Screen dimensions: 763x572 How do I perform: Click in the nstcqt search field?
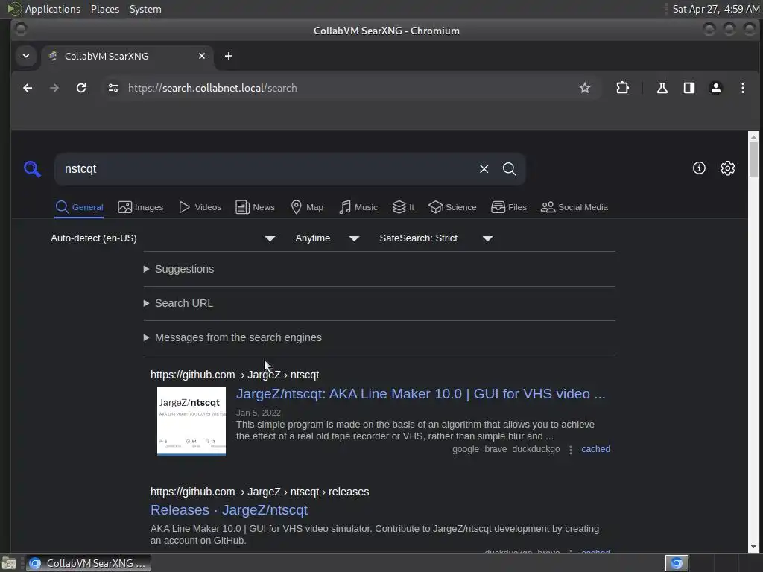click(267, 169)
